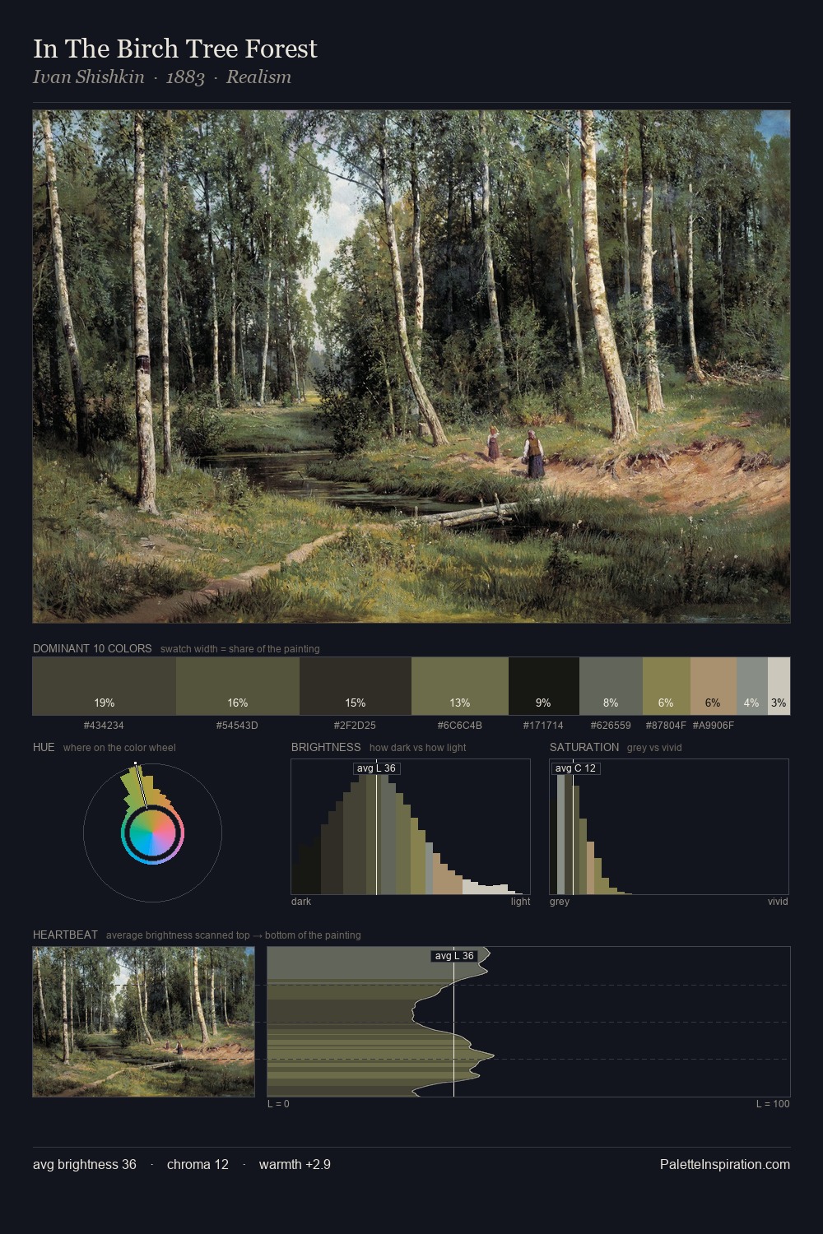
Task: Select the 3% pale cream swatch
Action: (779, 686)
